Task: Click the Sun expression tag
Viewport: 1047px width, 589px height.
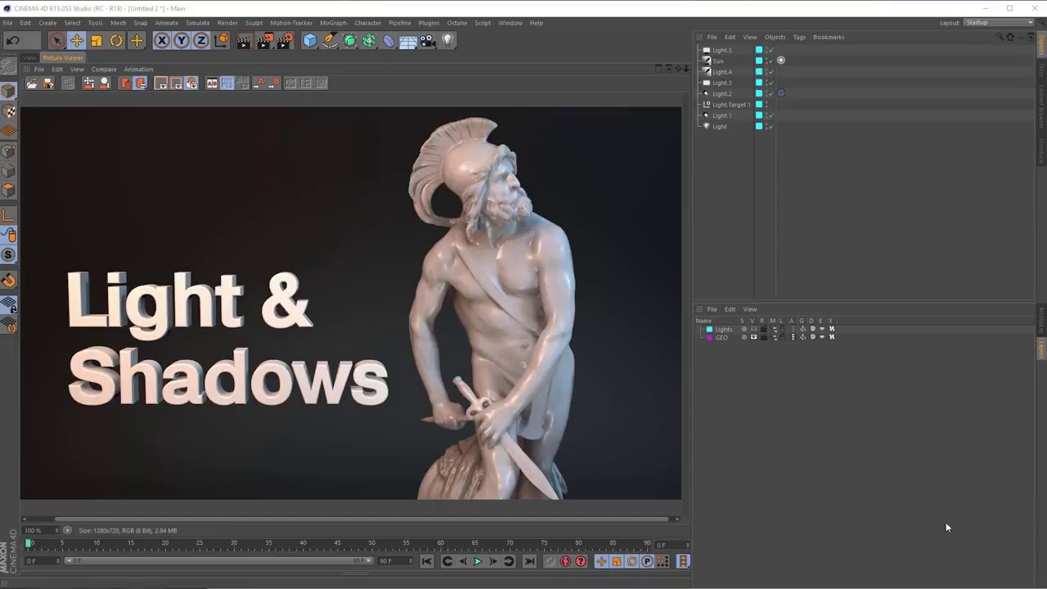Action: [781, 61]
